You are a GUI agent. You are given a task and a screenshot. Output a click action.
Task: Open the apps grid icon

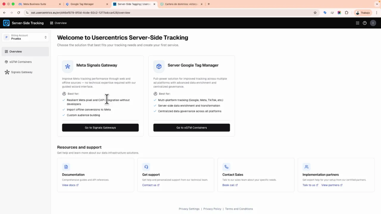pyautogui.click(x=358, y=23)
